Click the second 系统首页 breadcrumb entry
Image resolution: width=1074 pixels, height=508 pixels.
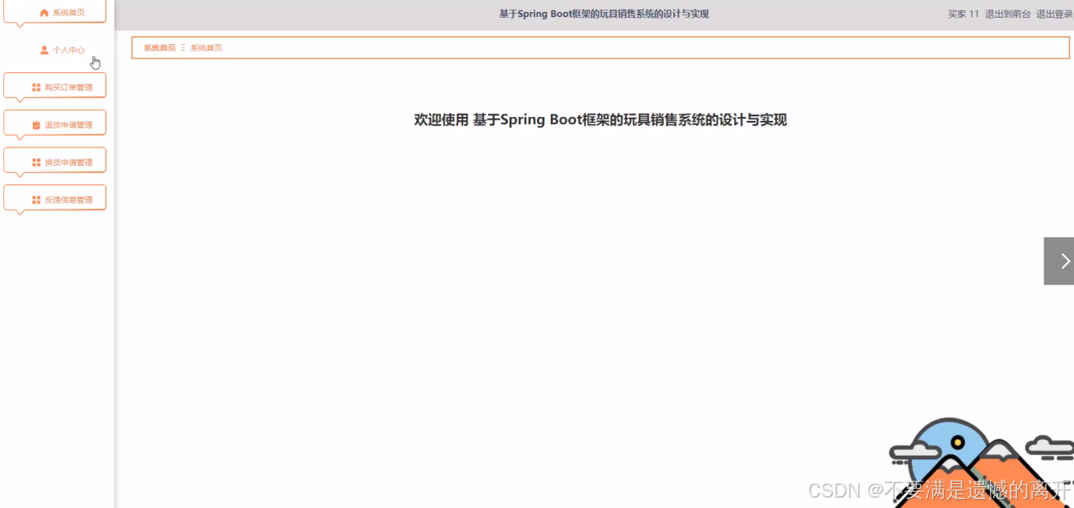point(206,48)
